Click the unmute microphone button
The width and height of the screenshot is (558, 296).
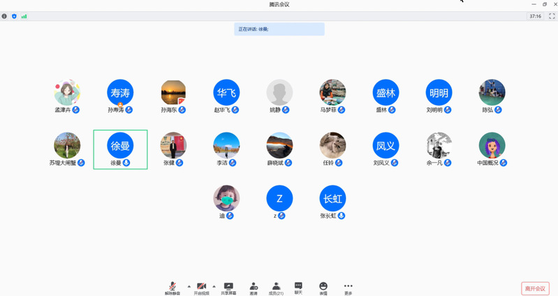click(x=172, y=287)
